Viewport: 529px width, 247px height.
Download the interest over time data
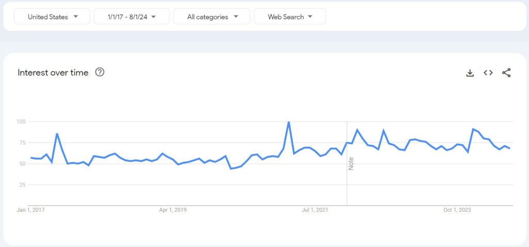point(470,72)
